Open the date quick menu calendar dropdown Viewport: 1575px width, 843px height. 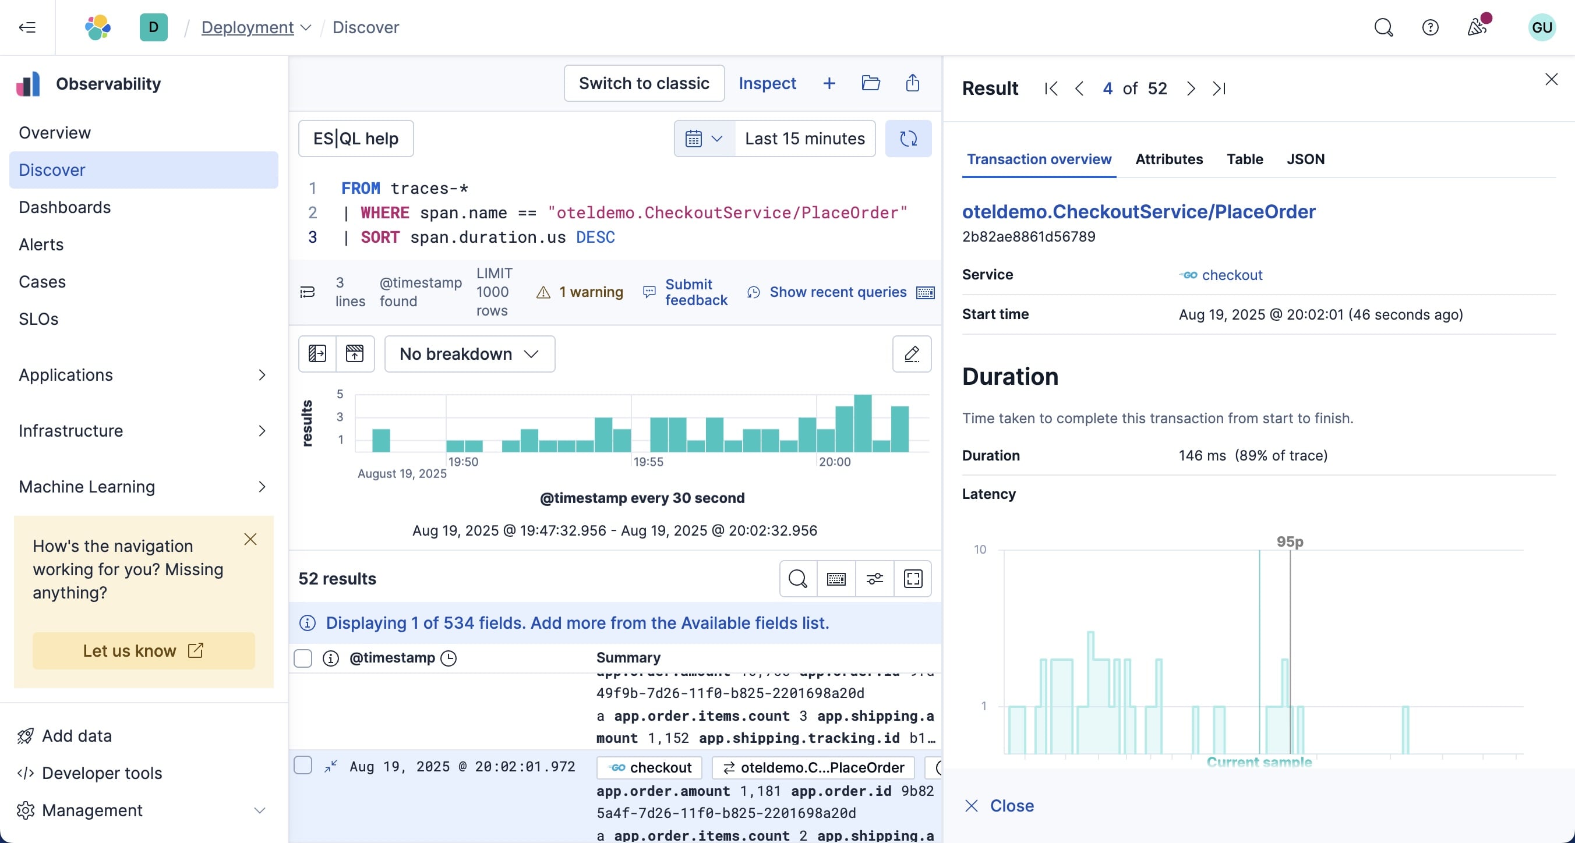704,139
